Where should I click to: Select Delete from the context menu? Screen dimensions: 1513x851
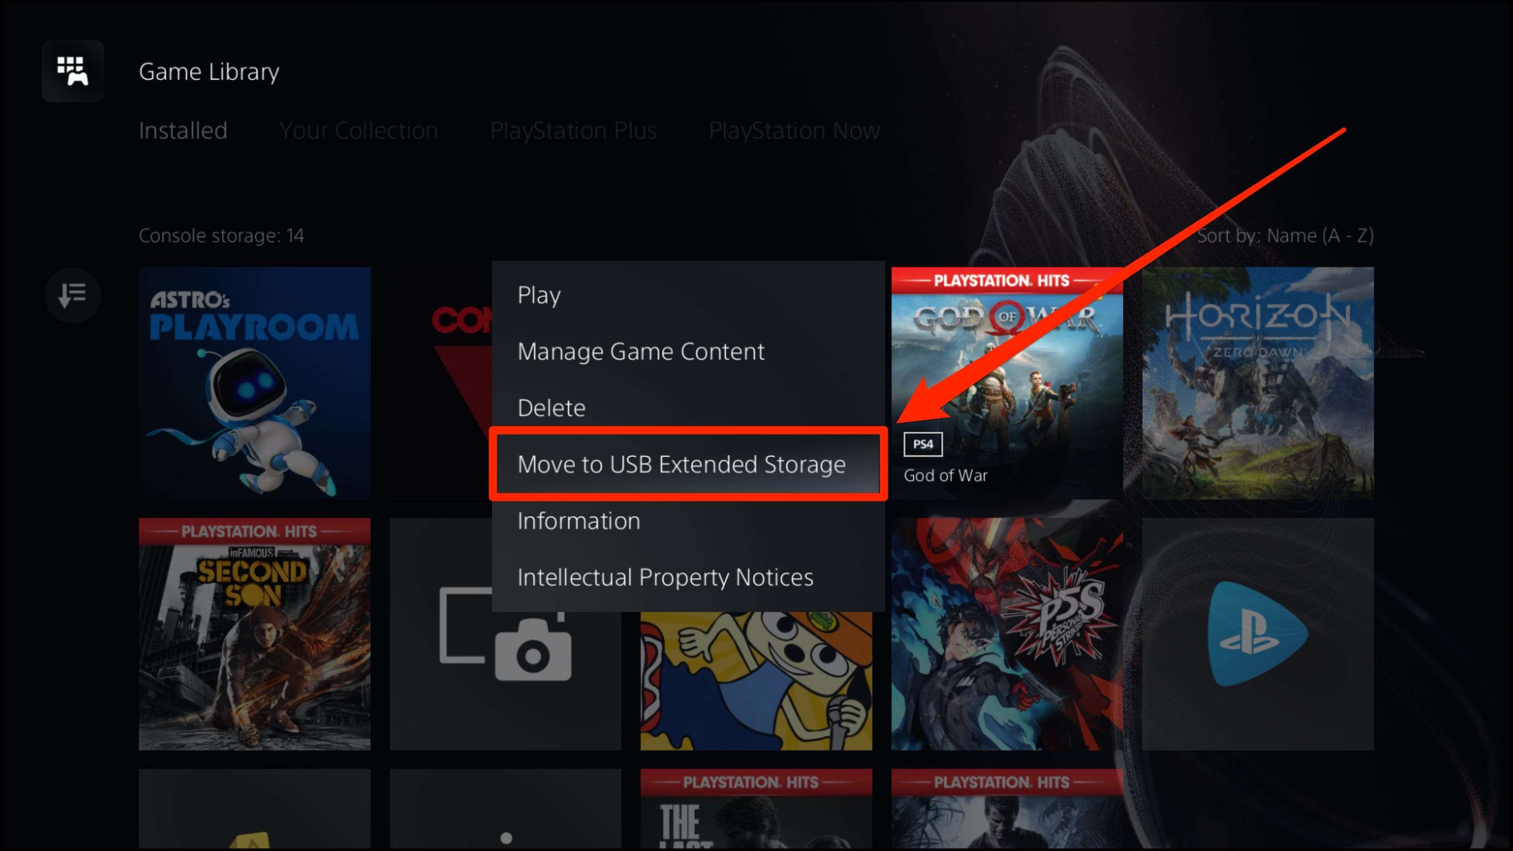click(x=552, y=407)
